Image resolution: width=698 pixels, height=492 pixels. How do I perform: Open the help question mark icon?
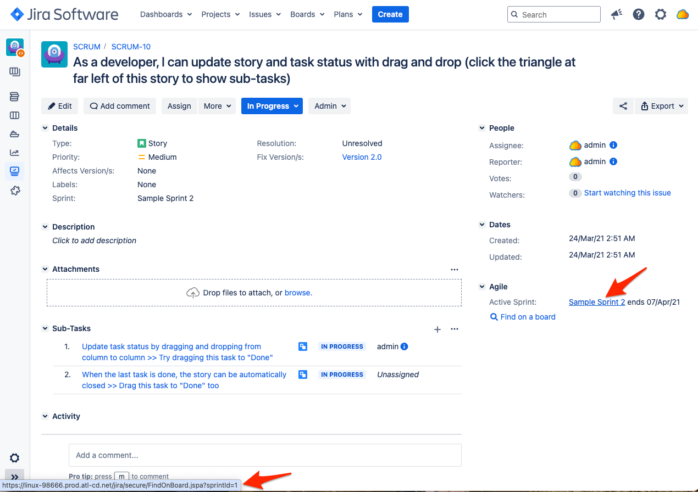(x=639, y=14)
